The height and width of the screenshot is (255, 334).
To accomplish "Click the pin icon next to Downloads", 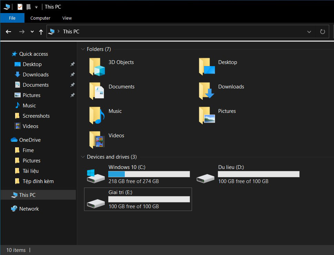I will (72, 74).
